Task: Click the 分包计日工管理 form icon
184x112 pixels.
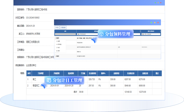Action: pyautogui.click(x=49, y=80)
